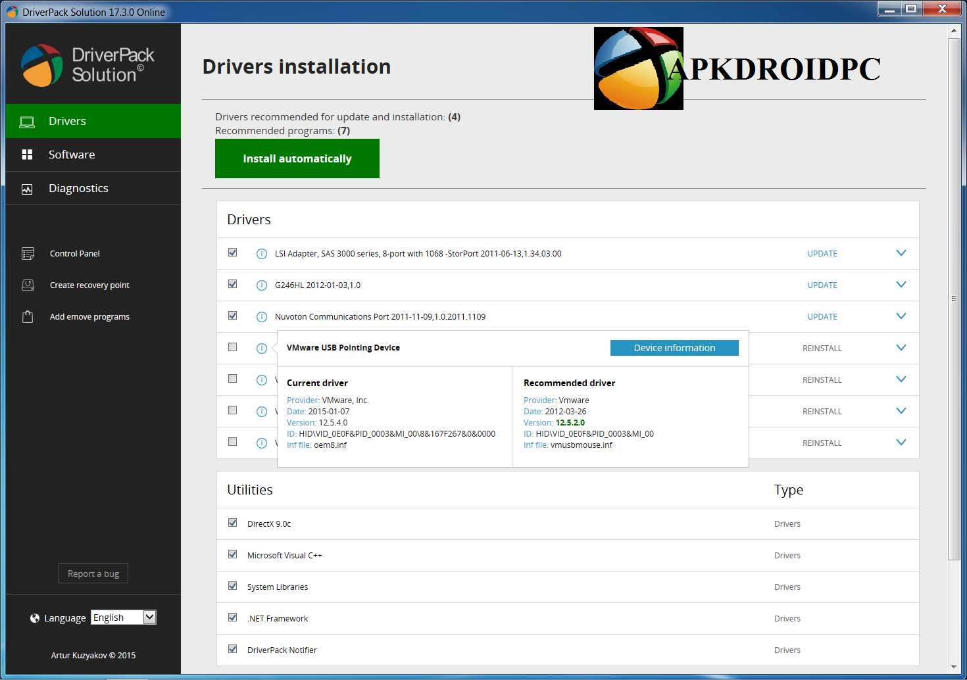Uncheck the G246HL driver checkbox
This screenshot has width=967, height=680.
pyautogui.click(x=232, y=284)
